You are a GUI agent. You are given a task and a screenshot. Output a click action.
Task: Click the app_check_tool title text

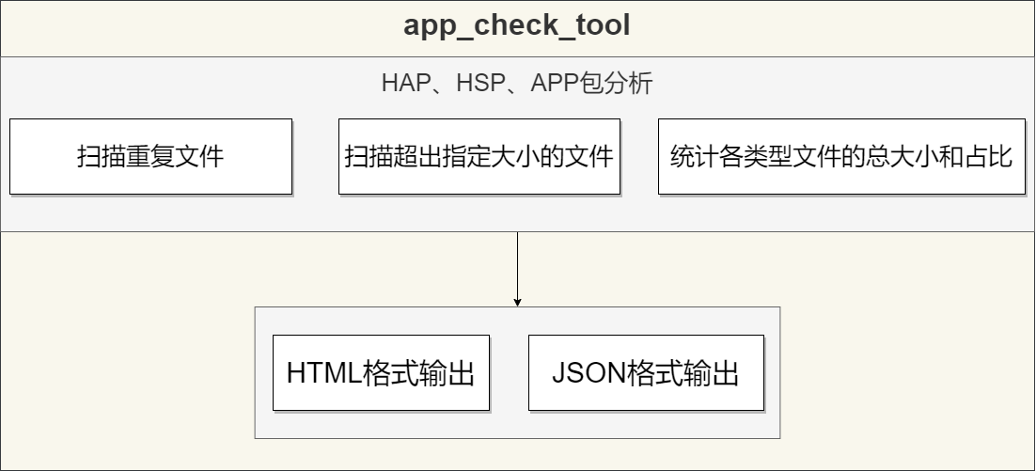tap(517, 26)
